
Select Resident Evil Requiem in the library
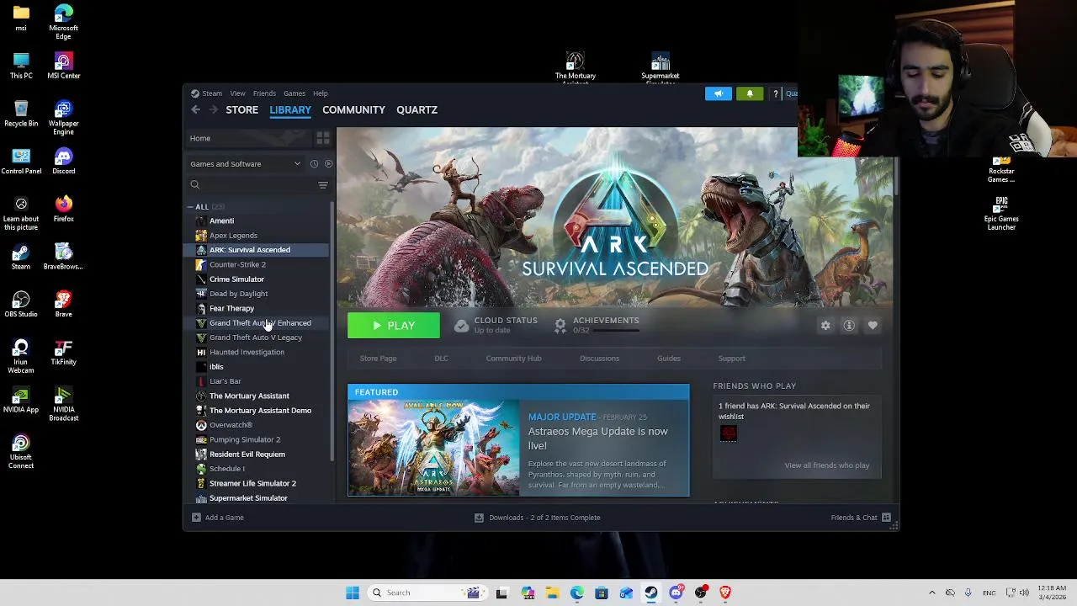click(258, 454)
